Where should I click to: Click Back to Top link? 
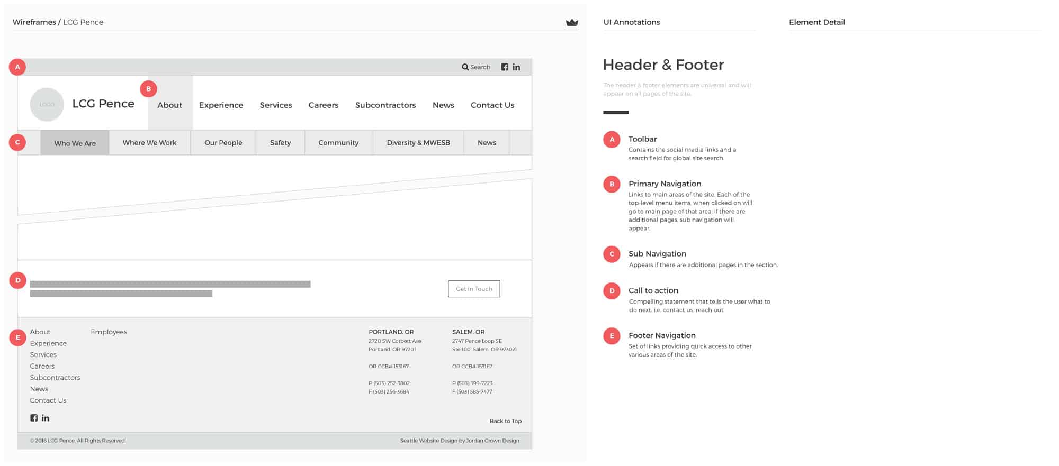[506, 421]
